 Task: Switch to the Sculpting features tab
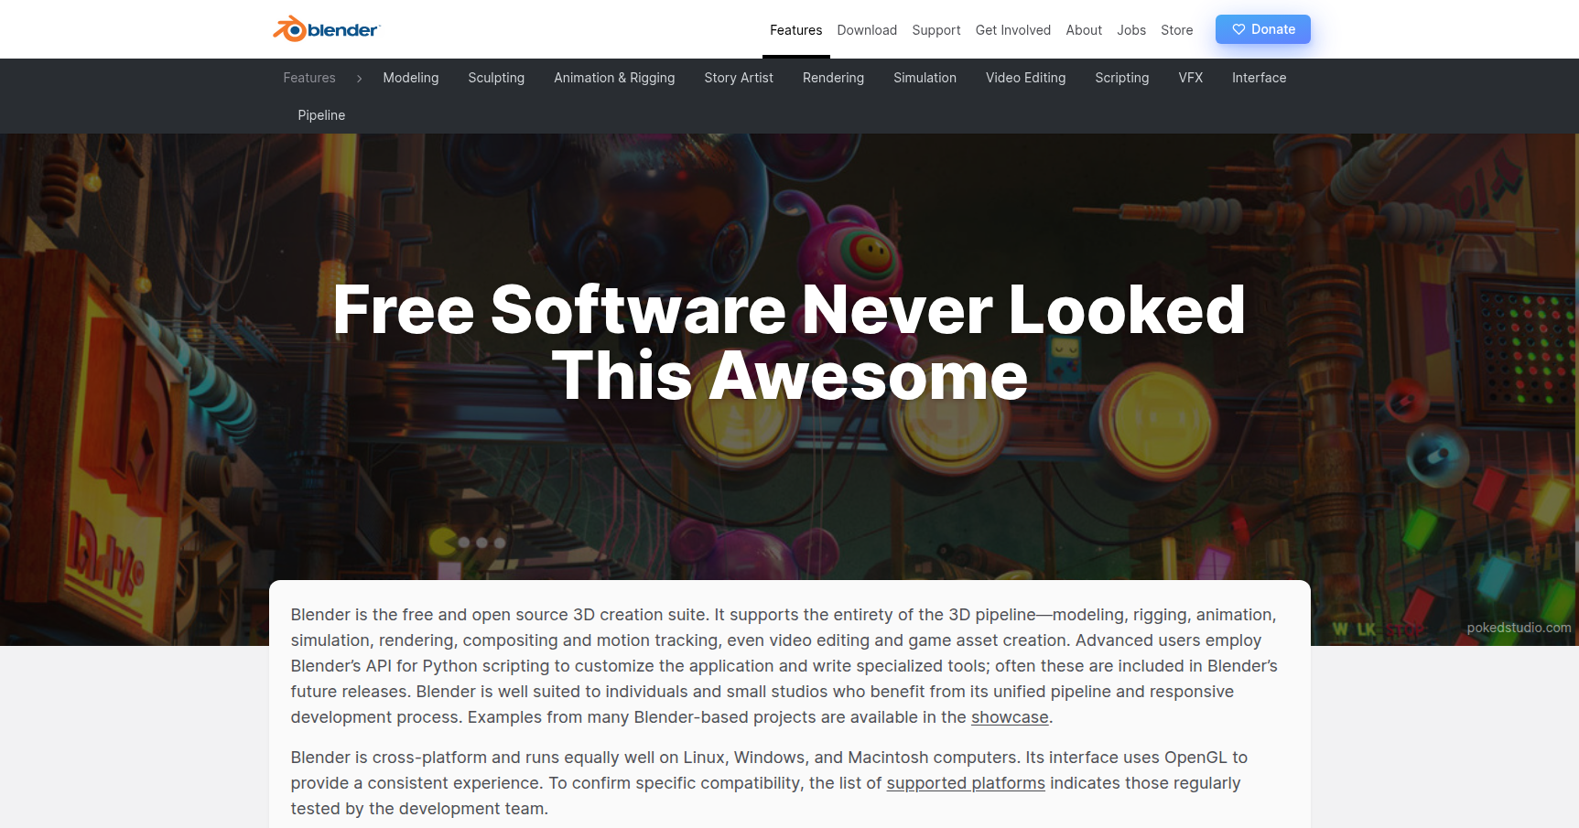click(495, 78)
